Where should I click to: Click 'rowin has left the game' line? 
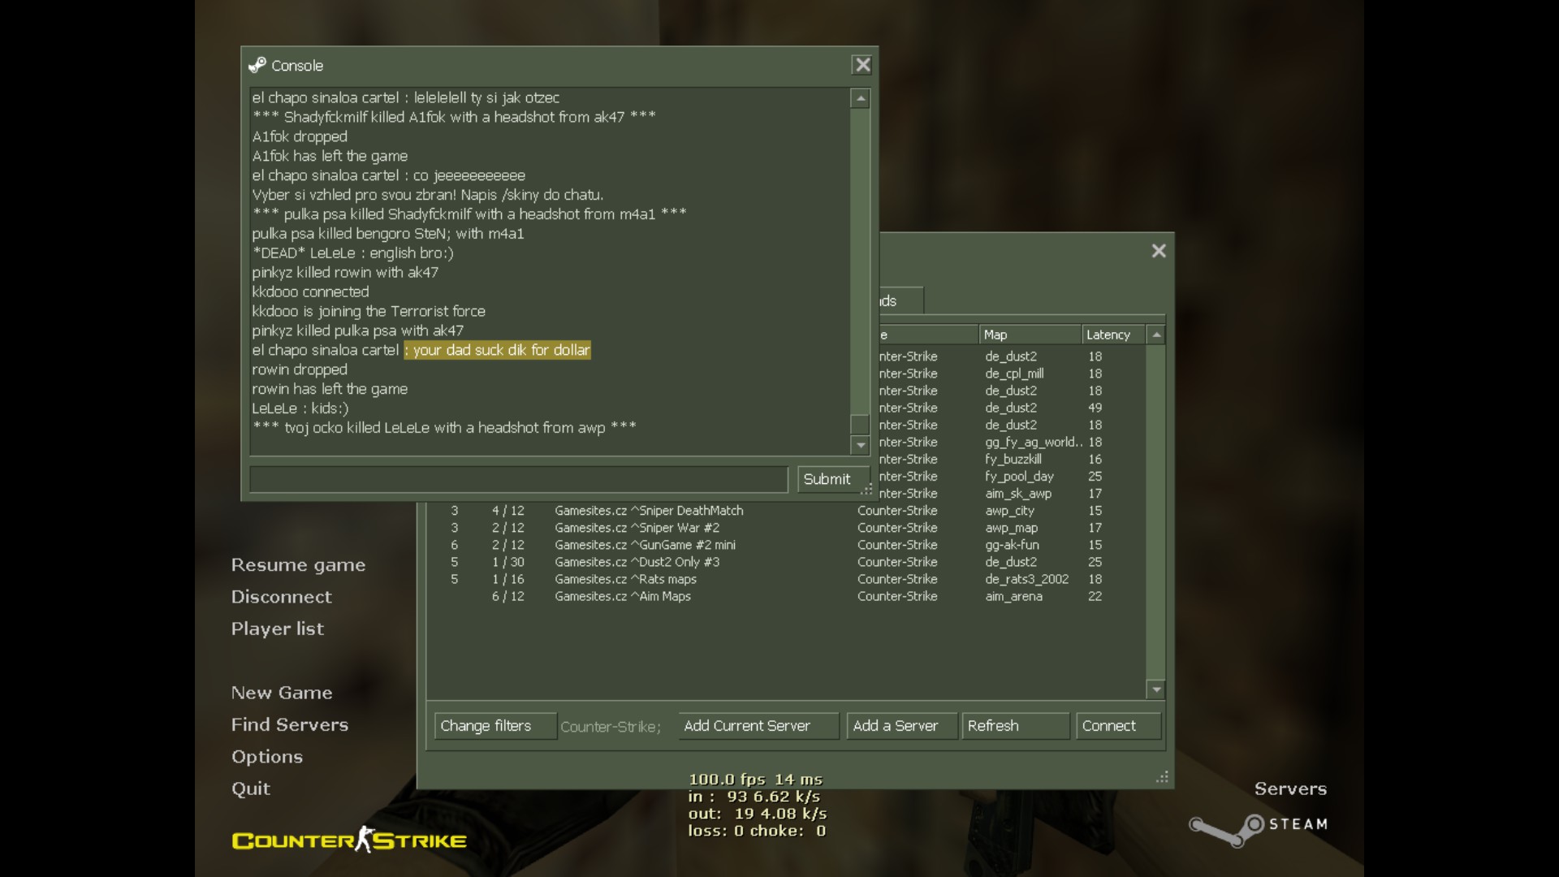click(330, 389)
